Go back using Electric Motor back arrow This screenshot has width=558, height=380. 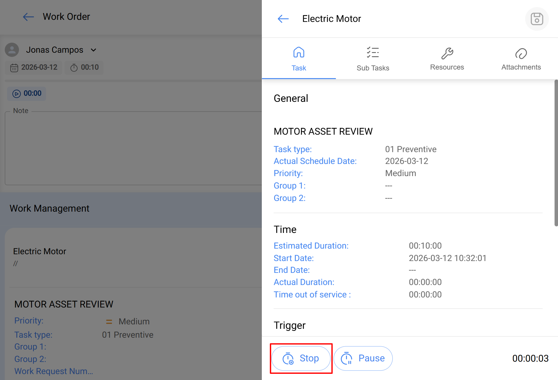[x=283, y=19]
